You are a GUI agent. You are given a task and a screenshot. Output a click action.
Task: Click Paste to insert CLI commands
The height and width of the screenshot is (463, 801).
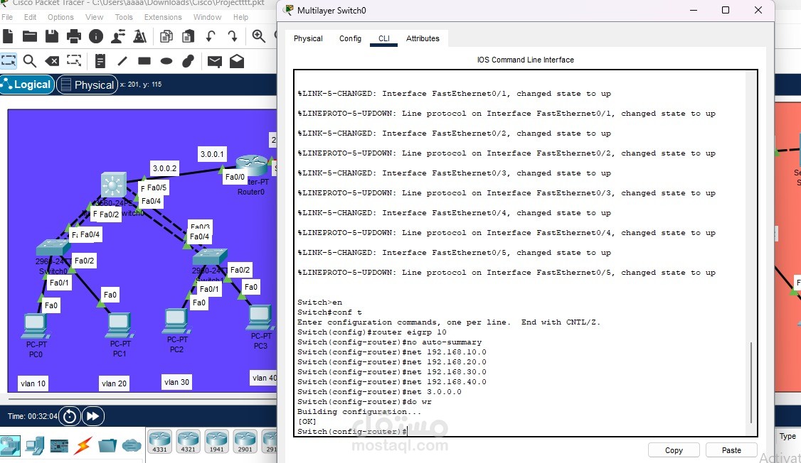point(731,450)
